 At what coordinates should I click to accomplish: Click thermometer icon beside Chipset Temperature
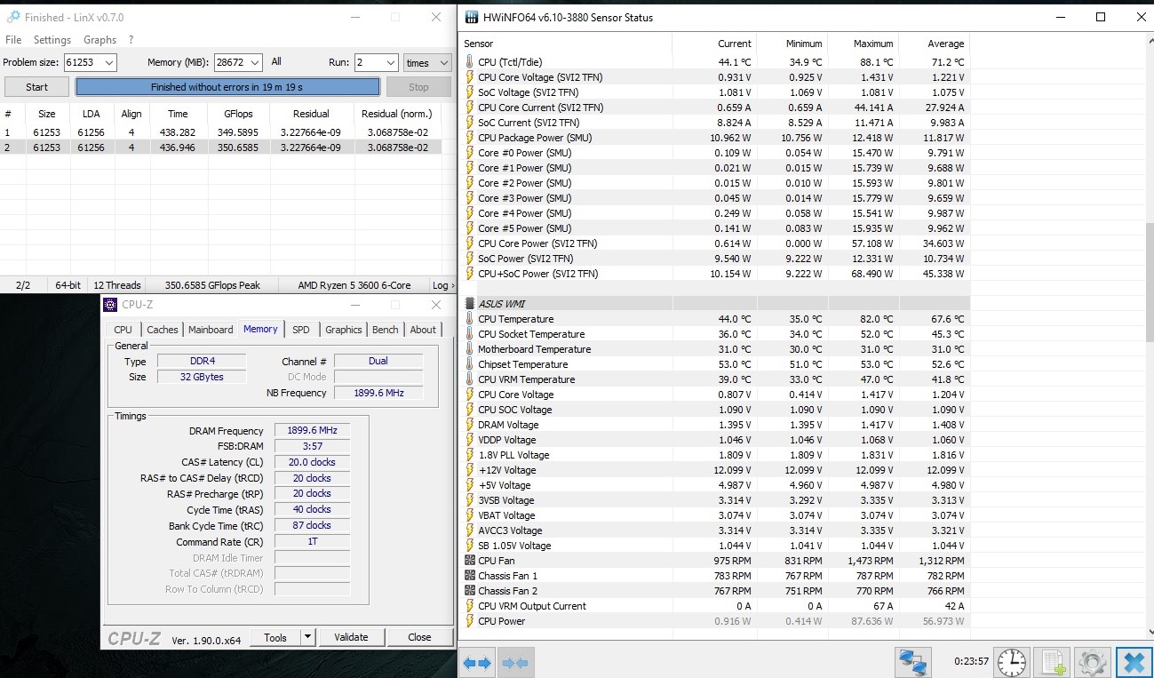(470, 364)
